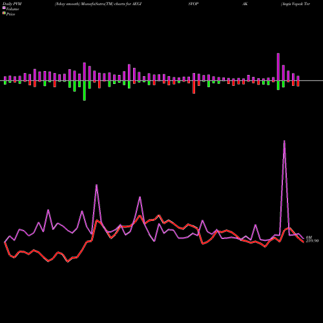
Task: Click the tallest magenta volume bar
Action: [278, 67]
